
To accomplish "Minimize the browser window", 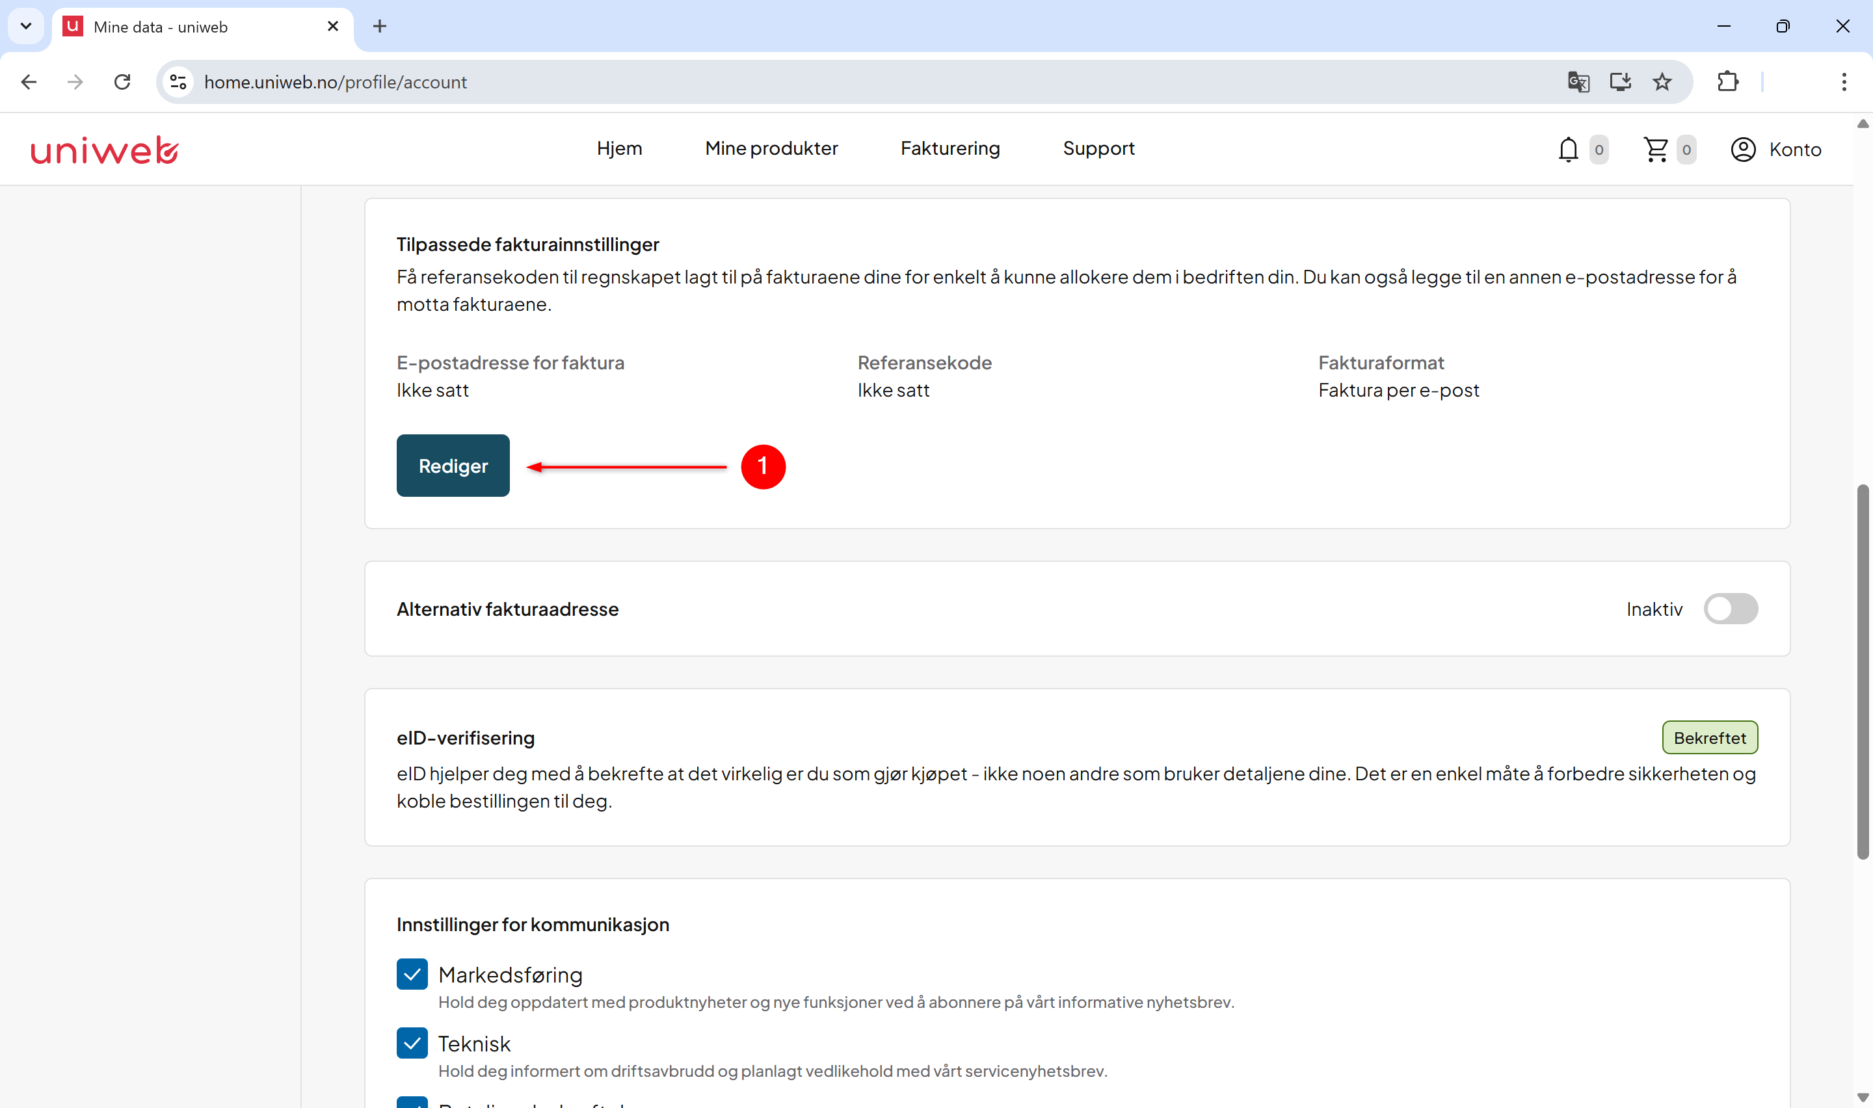I will tap(1723, 26).
